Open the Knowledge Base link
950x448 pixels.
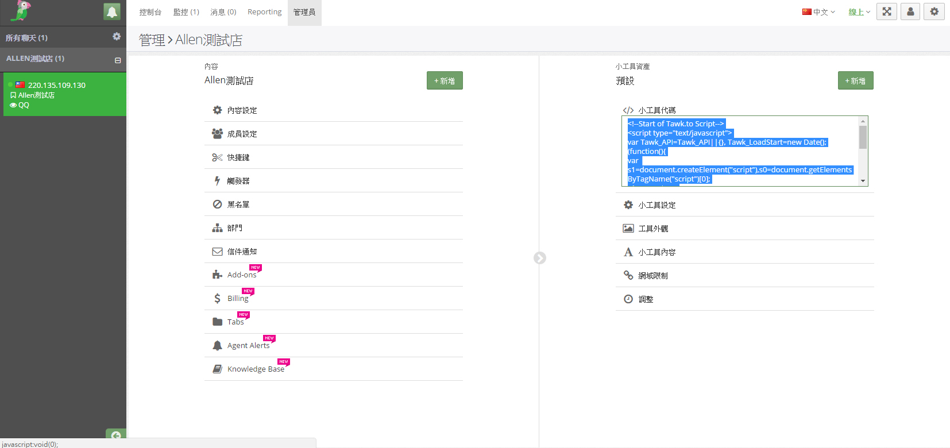[256, 369]
